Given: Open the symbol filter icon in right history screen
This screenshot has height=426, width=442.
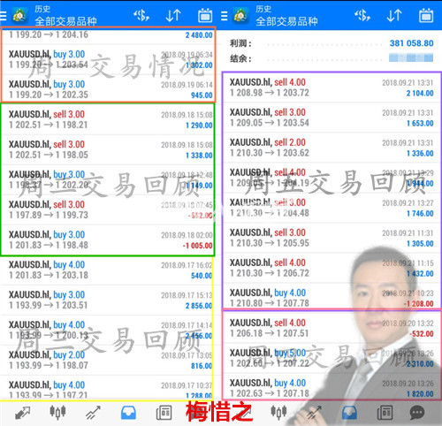Looking at the screenshot, I should (362, 15).
